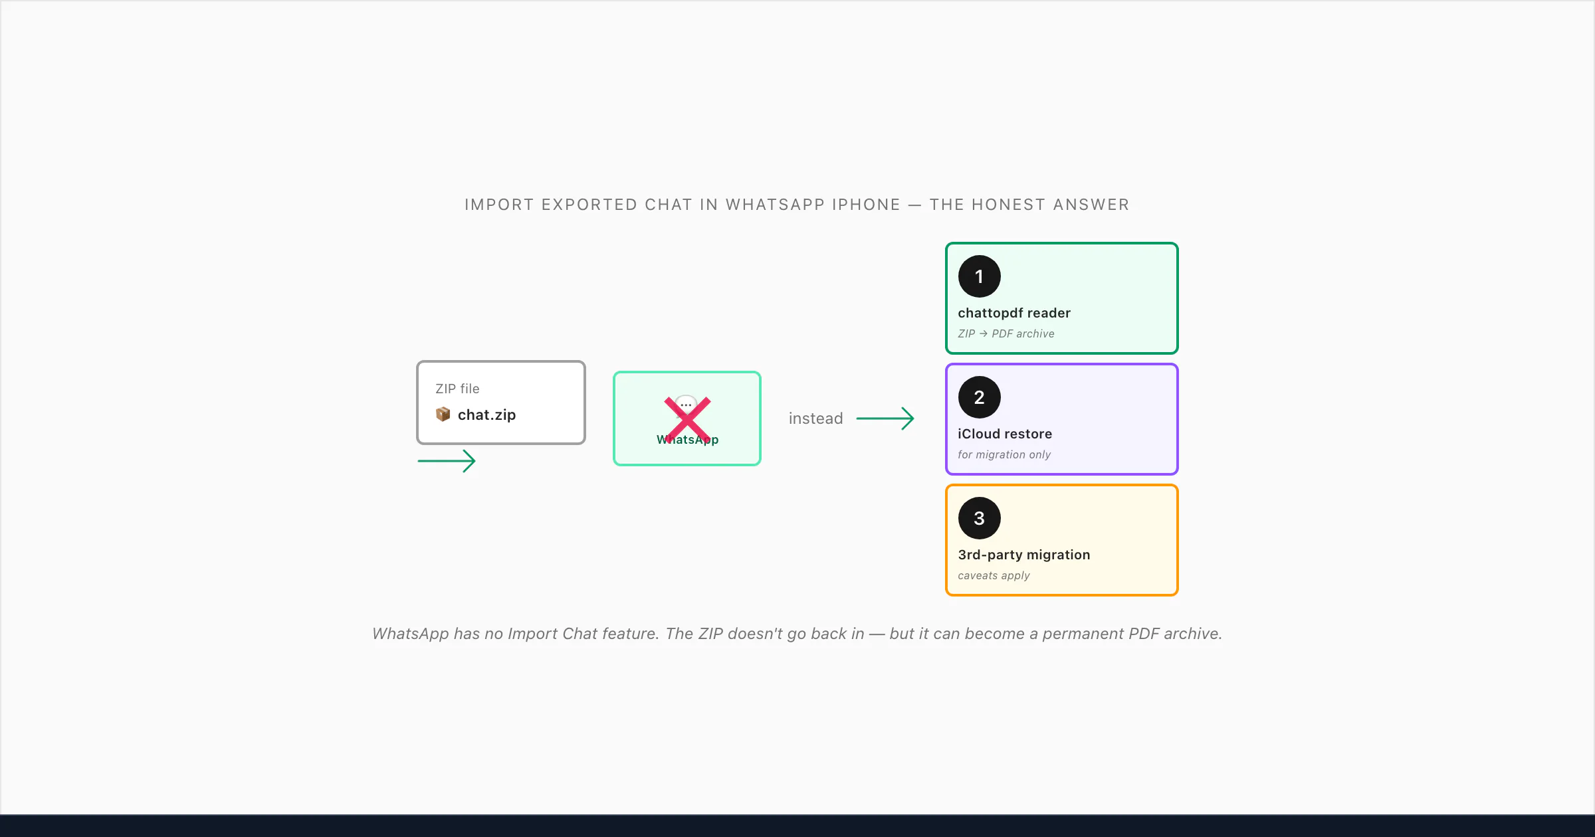Click the 'ZIP file' label
Viewport: 1595px width, 837px height.
pyautogui.click(x=457, y=389)
